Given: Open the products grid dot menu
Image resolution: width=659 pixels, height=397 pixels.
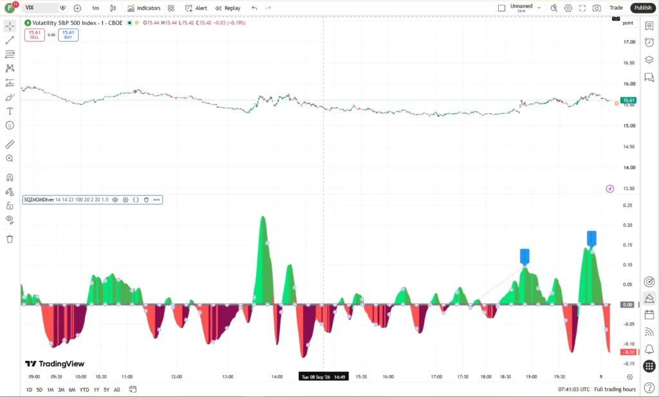Looking at the screenshot, I should coord(649,366).
